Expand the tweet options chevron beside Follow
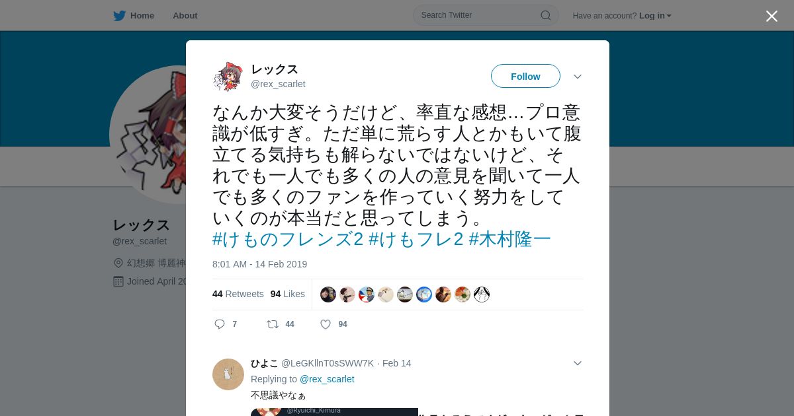 (x=578, y=77)
